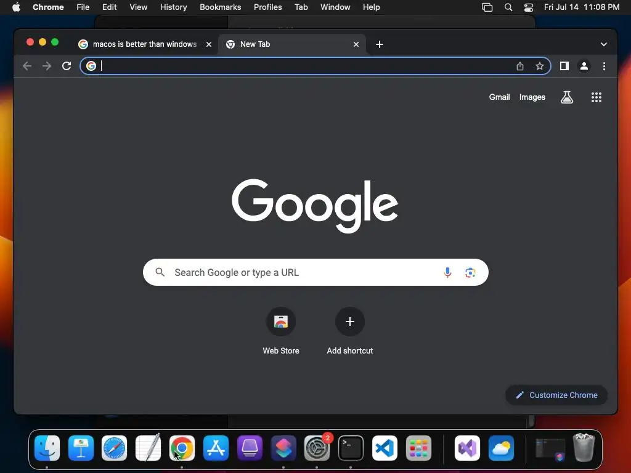
Task: Open Gmail link
Action: 499,97
